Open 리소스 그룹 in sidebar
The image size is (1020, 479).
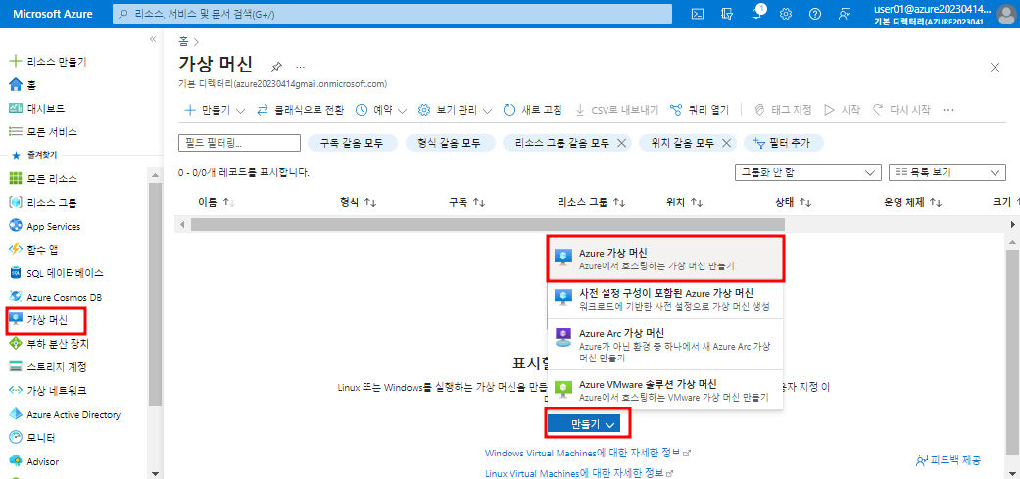43,202
